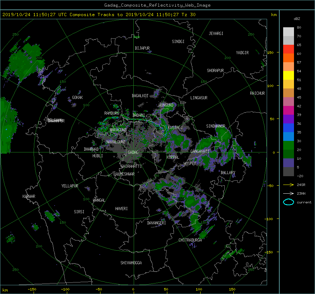Click the KOPPAL city label
Screen dimensions: 315x294
click(173, 157)
